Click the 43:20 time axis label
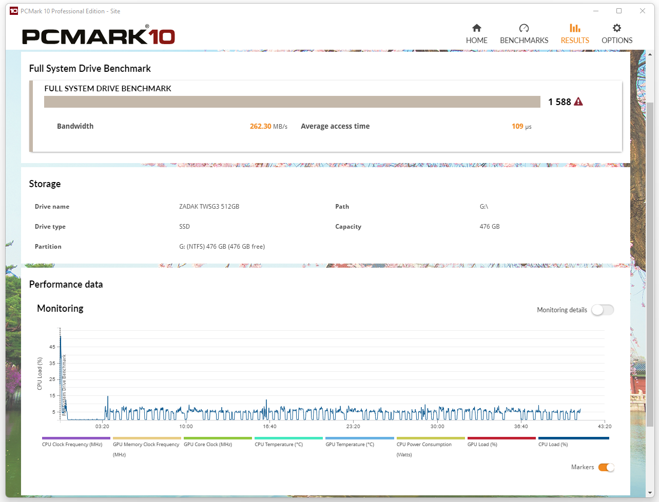 605,427
